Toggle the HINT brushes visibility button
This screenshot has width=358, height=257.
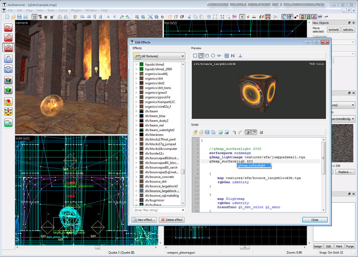pyautogui.click(x=320, y=17)
